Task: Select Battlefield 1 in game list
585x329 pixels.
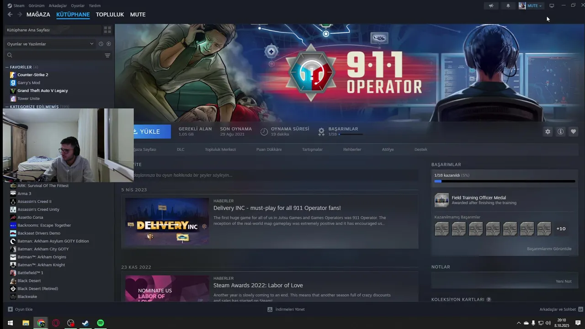Action: click(30, 273)
